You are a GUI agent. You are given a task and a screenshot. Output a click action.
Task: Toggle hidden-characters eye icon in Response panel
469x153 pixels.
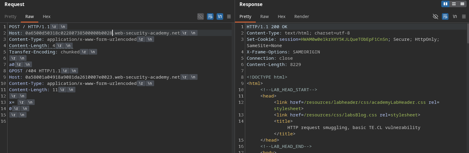[x=436, y=16]
